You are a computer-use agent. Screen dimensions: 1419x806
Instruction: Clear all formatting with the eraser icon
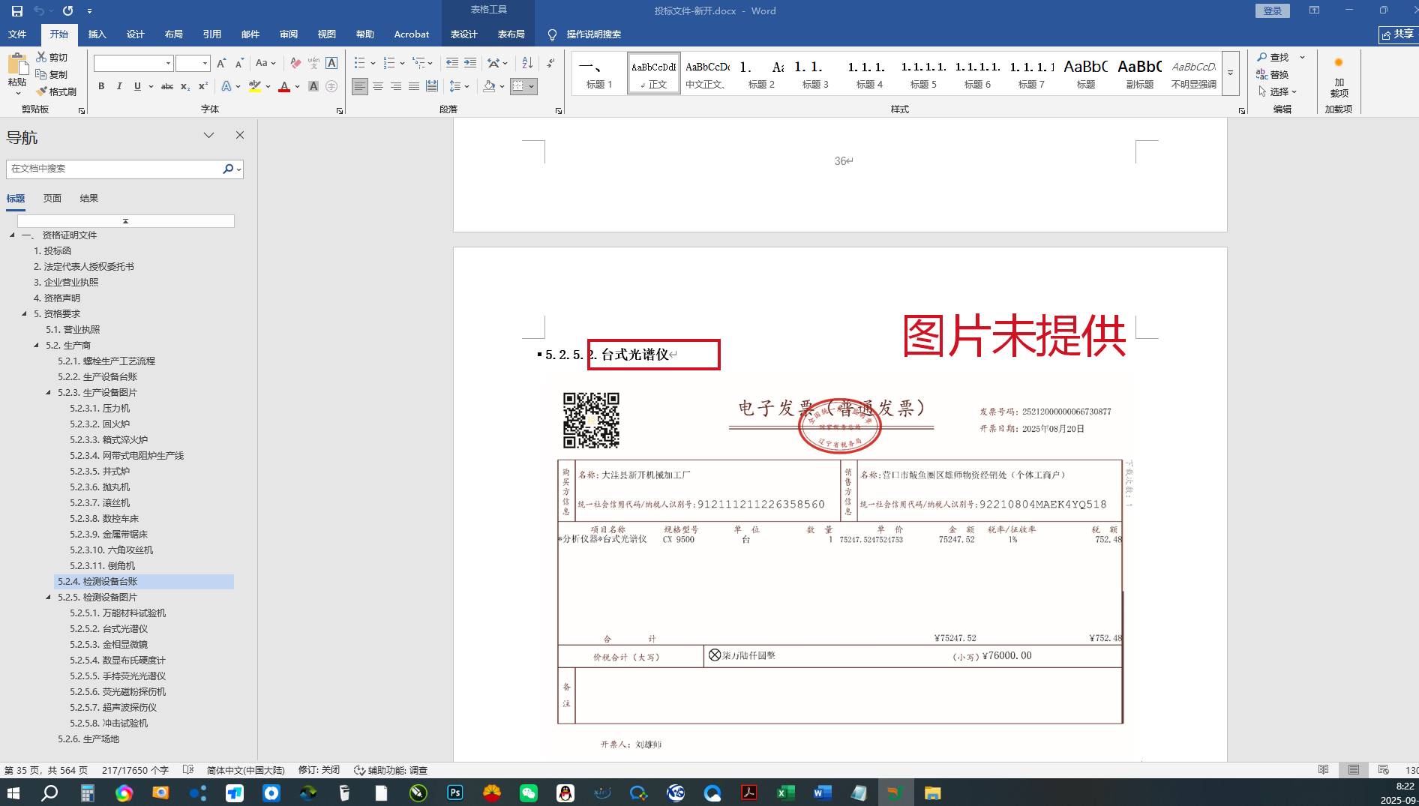tap(296, 64)
